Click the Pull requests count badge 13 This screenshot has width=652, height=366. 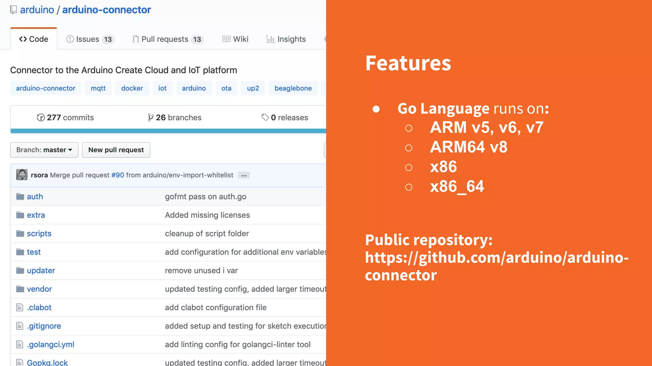(197, 39)
